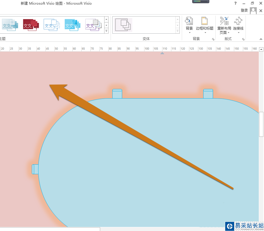Select the left side nozzle on tank

point(35,169)
